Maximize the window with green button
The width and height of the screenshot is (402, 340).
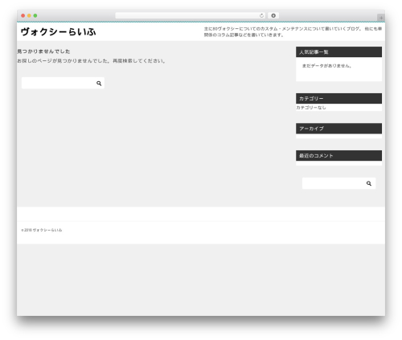(35, 15)
